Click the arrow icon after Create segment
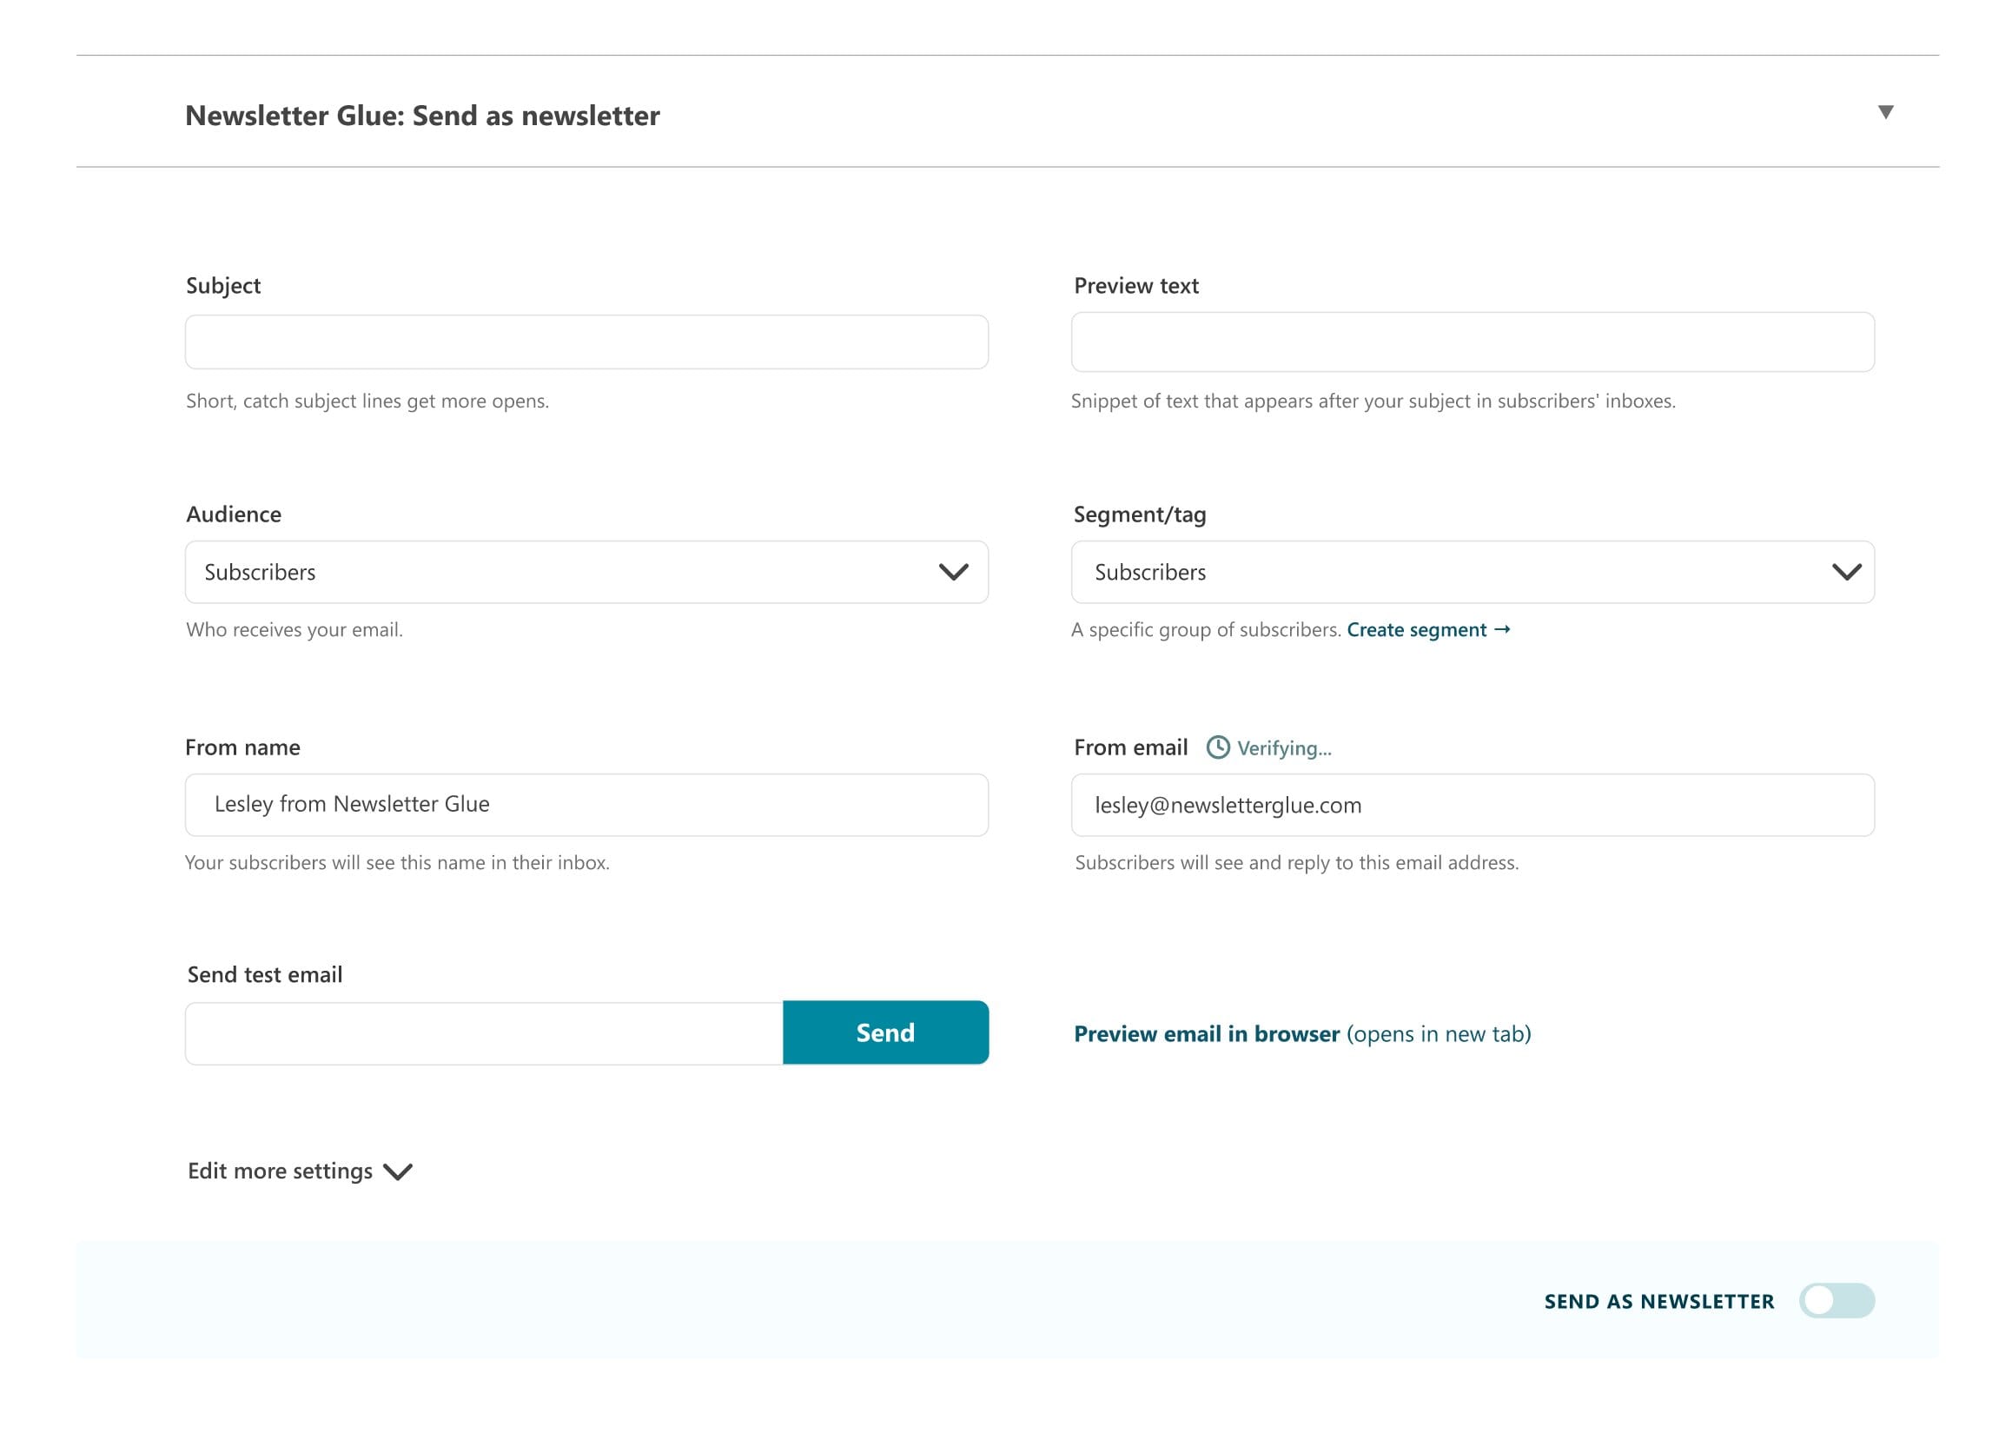Screen dimensions: 2012x1434 (x=1502, y=629)
